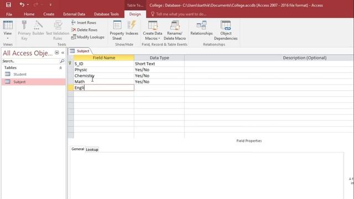Screen dimensions: 354x199
Task: Click the Data Type column header
Action: 159,57
